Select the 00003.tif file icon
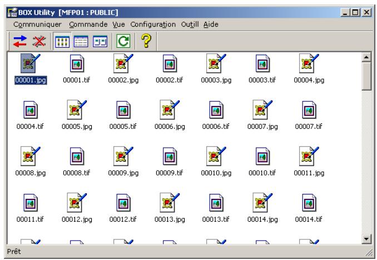This screenshot has width=377, height=260. pyautogui.click(x=262, y=63)
